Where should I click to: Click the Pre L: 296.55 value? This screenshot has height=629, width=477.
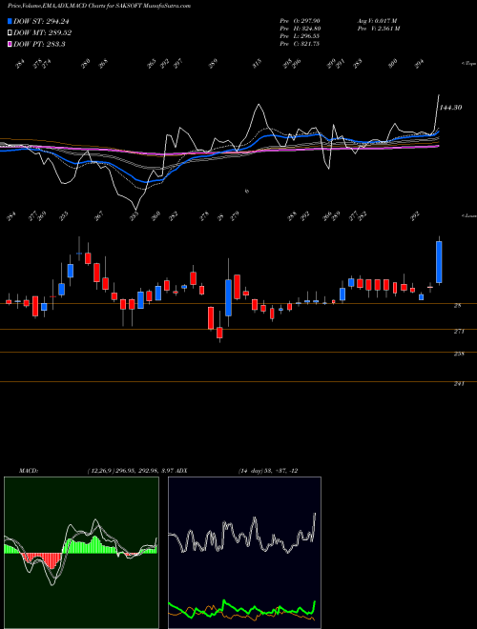tap(300, 36)
